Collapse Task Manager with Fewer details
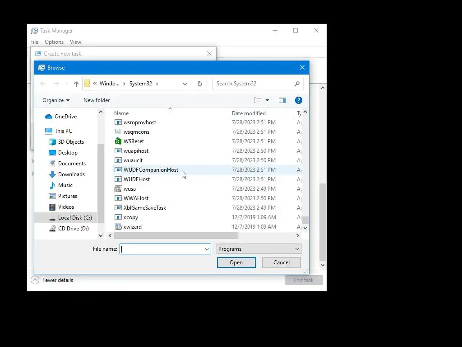The image size is (462, 347). pos(52,280)
